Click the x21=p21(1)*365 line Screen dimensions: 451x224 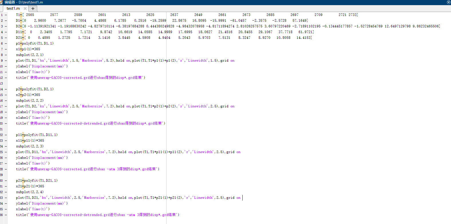point(30,186)
